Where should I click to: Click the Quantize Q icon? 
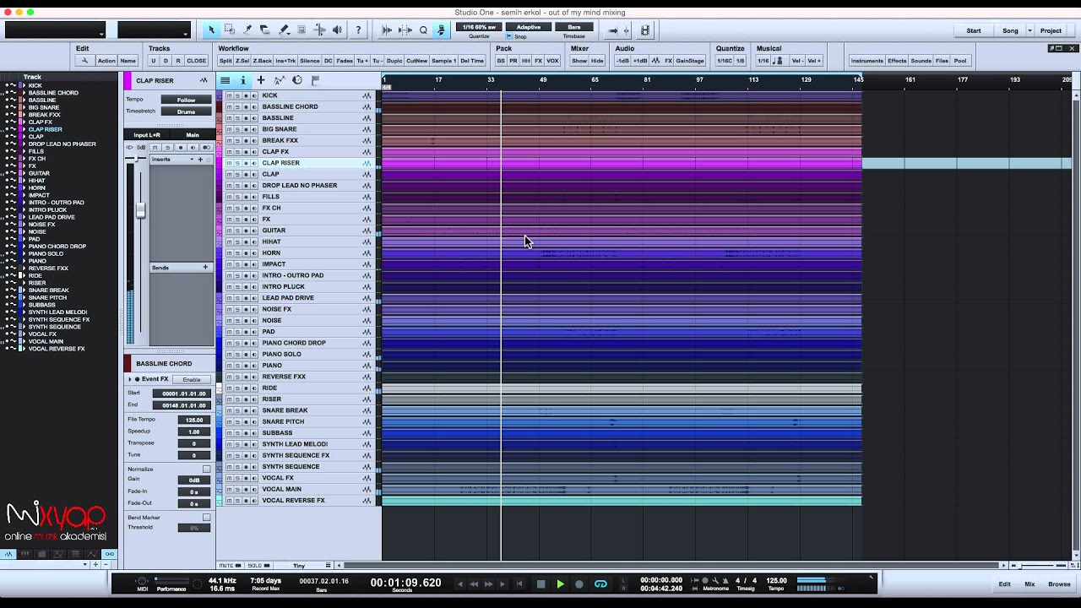423,30
